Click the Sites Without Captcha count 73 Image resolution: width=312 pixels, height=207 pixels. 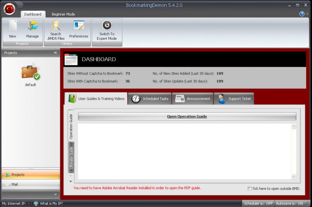[x=128, y=73]
